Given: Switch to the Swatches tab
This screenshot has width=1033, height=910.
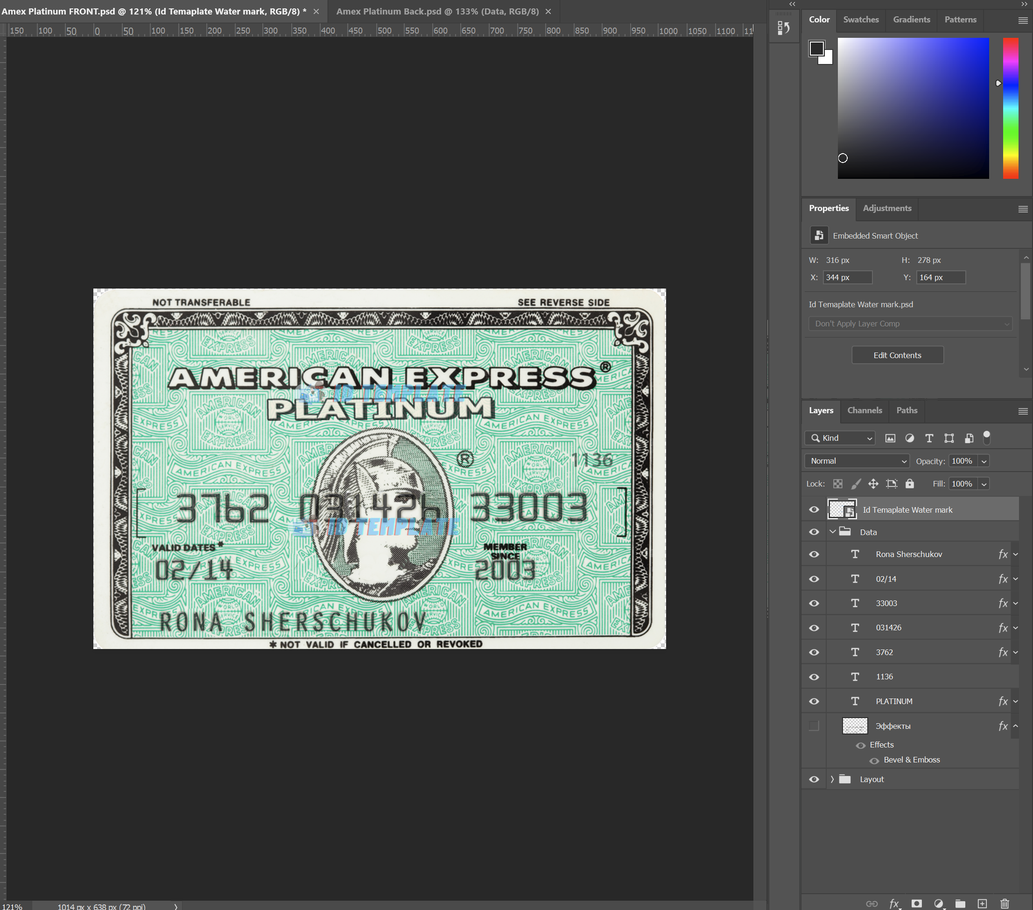Looking at the screenshot, I should (x=861, y=20).
